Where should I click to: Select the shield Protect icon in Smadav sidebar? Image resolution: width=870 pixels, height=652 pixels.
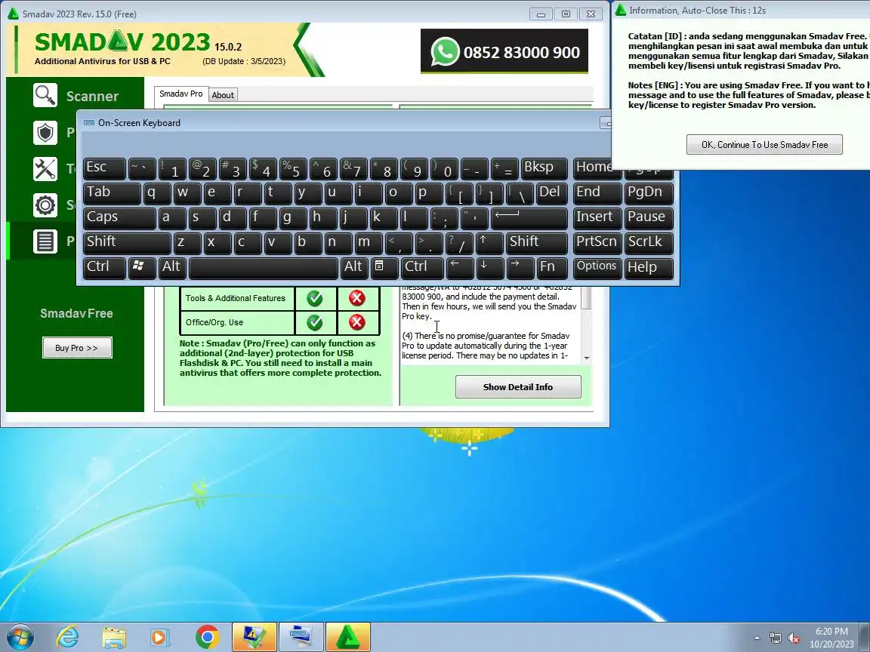(x=45, y=133)
